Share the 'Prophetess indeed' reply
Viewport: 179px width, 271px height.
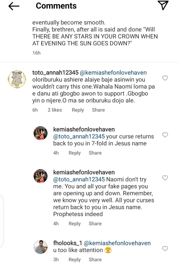click(95, 224)
